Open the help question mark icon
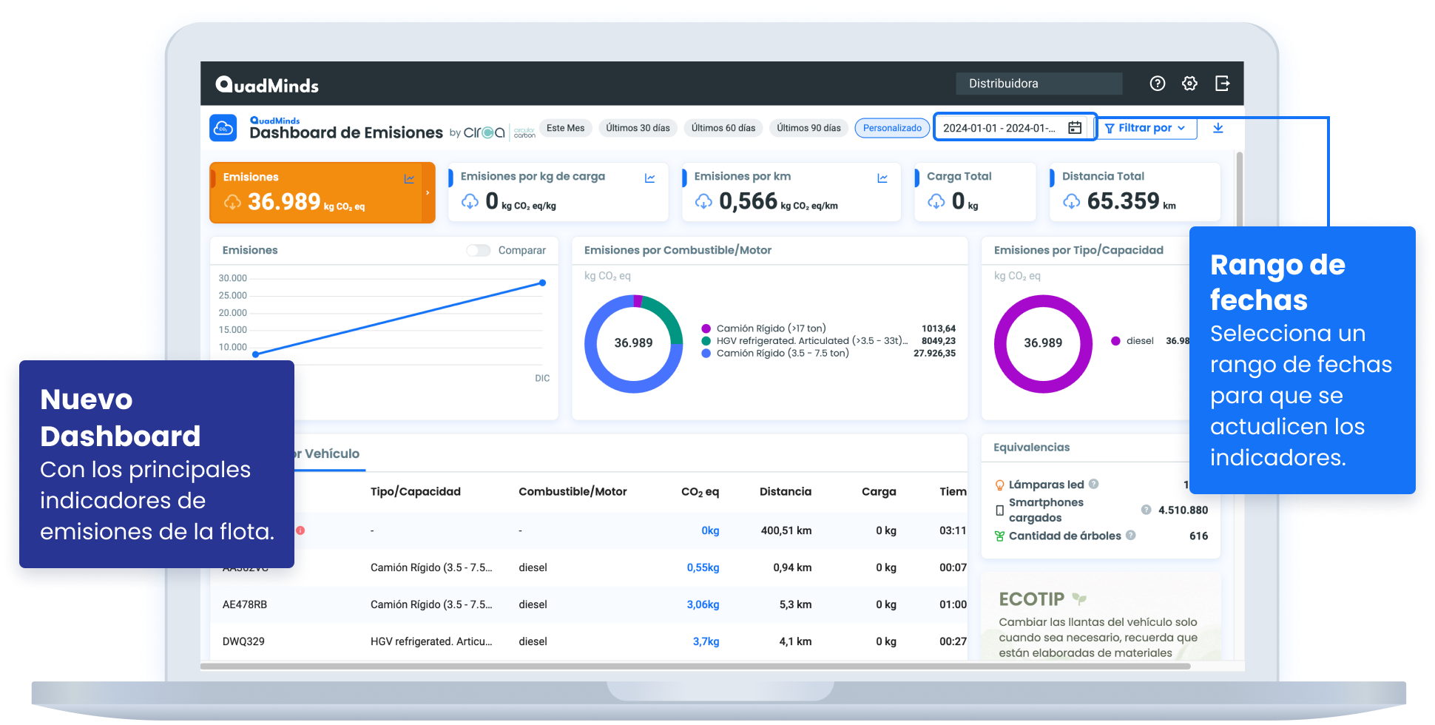This screenshot has width=1435, height=725. point(1157,84)
